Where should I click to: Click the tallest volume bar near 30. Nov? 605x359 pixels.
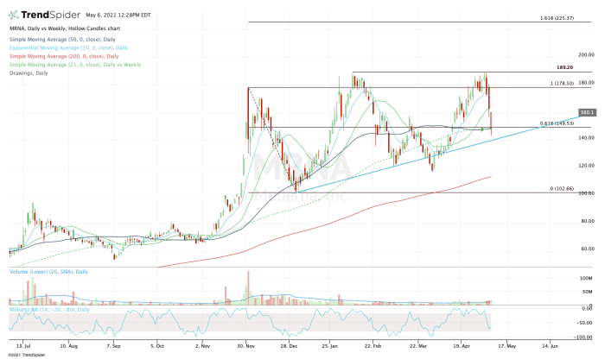click(x=248, y=287)
